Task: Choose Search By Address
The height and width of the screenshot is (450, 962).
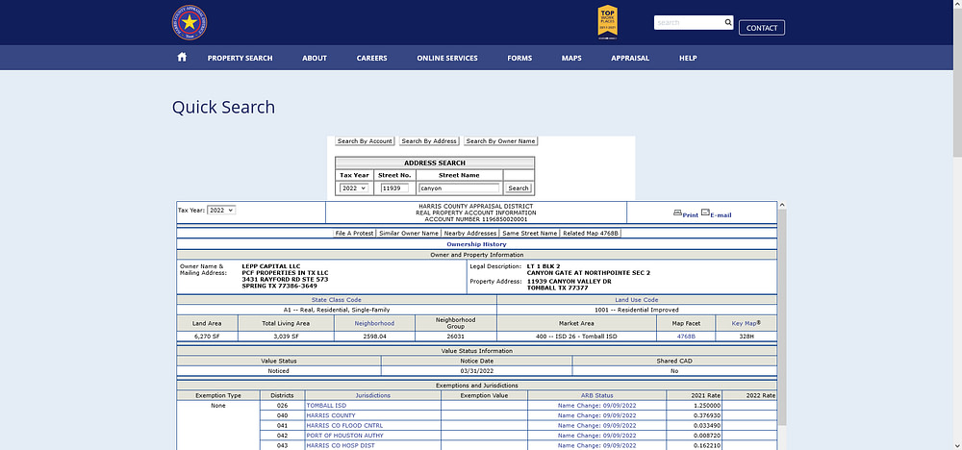Action: pos(429,141)
